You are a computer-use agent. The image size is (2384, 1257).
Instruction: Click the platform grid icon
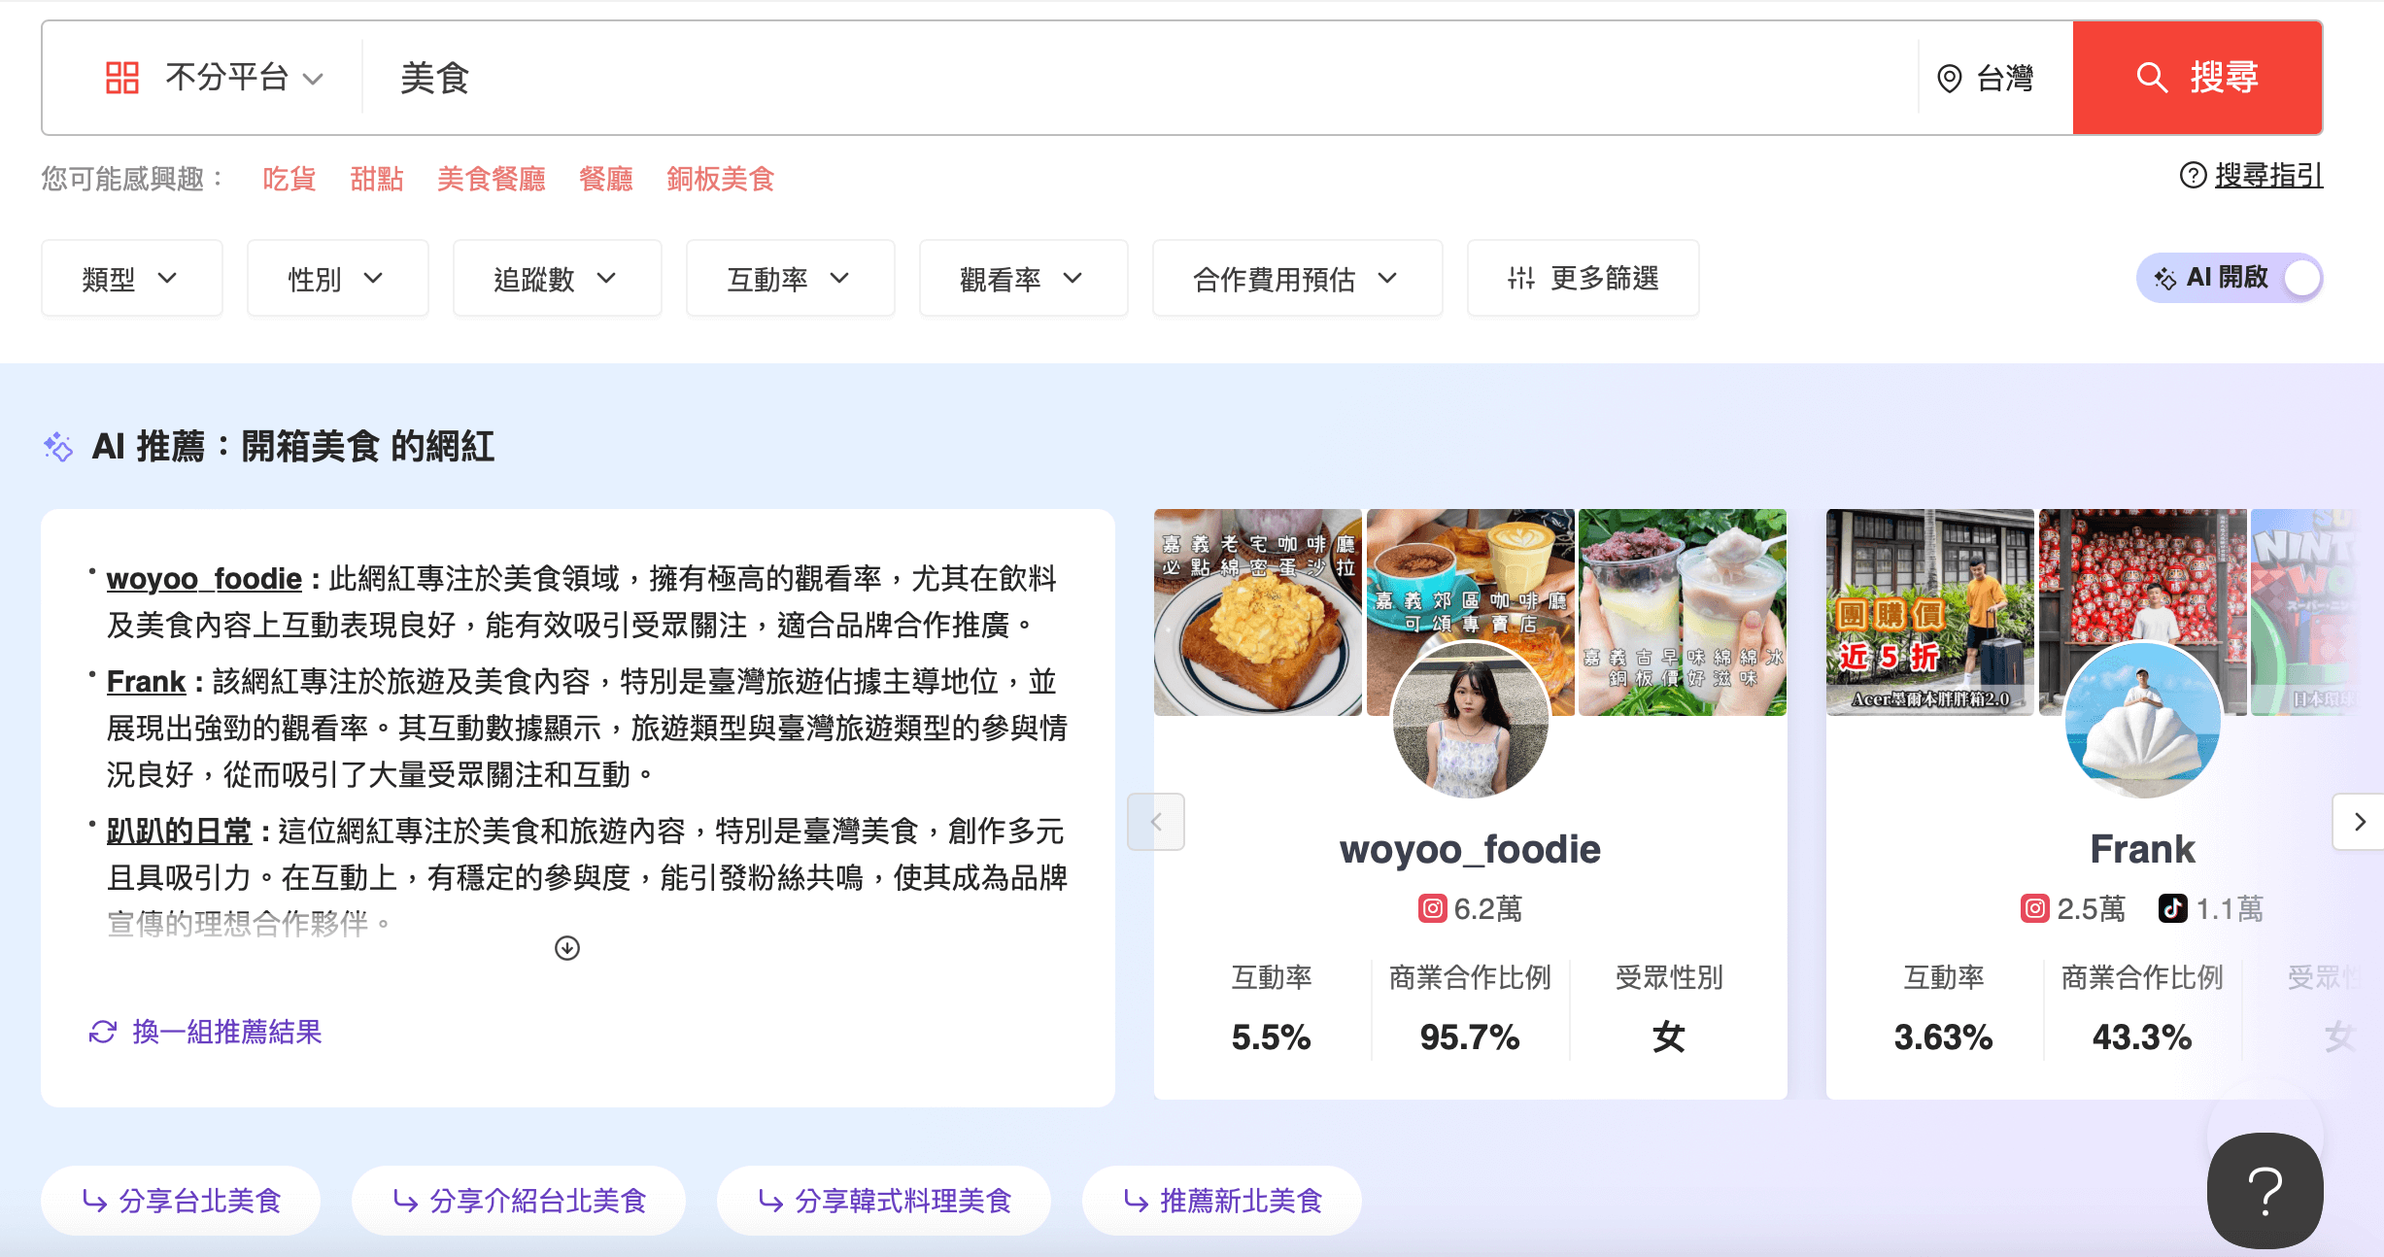point(122,78)
